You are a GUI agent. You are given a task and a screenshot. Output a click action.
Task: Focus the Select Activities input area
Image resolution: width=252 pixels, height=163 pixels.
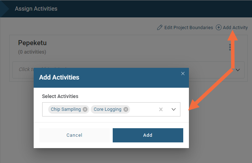click(x=111, y=109)
